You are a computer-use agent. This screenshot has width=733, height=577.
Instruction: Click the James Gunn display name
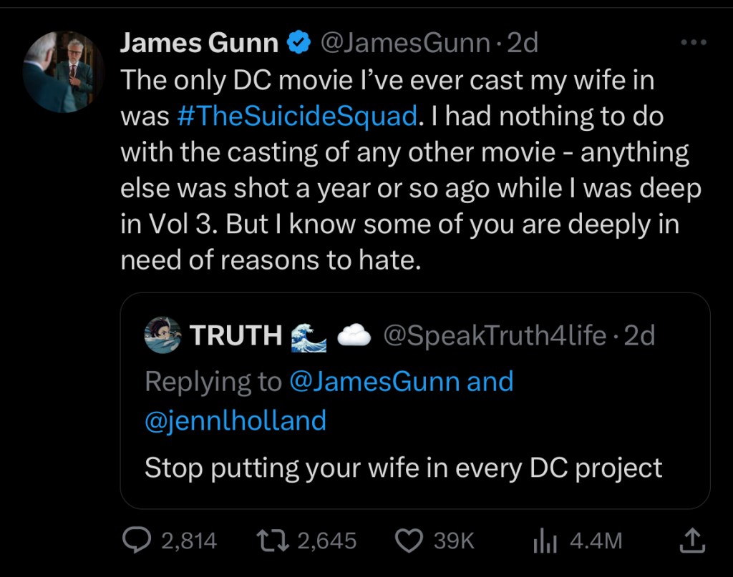pyautogui.click(x=199, y=44)
